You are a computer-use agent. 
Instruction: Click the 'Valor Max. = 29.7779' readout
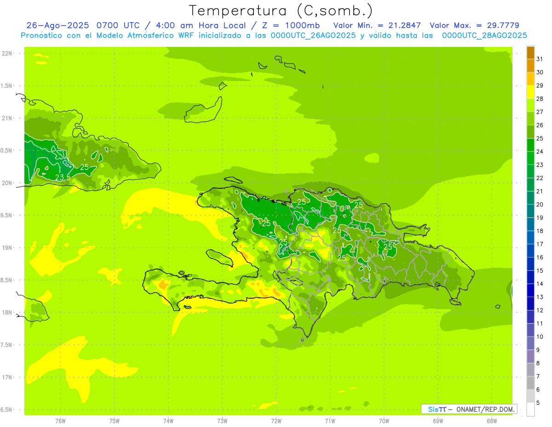[474, 25]
